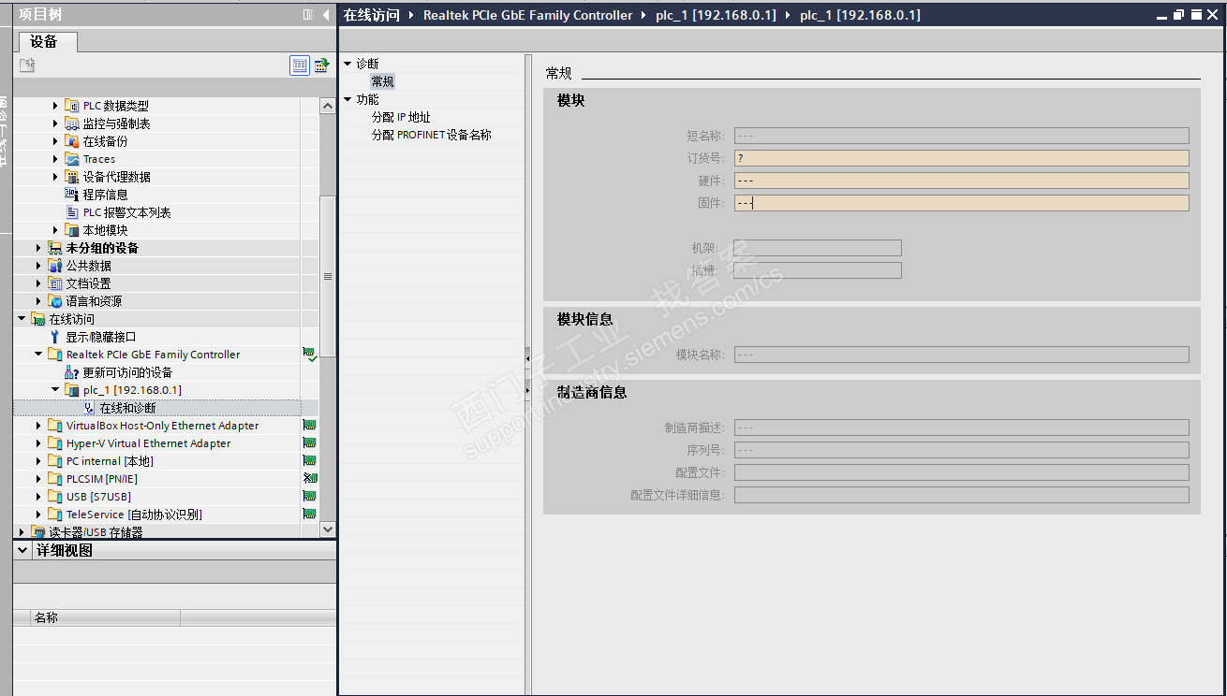
Task: Click the Traces folder icon
Action: click(x=72, y=159)
